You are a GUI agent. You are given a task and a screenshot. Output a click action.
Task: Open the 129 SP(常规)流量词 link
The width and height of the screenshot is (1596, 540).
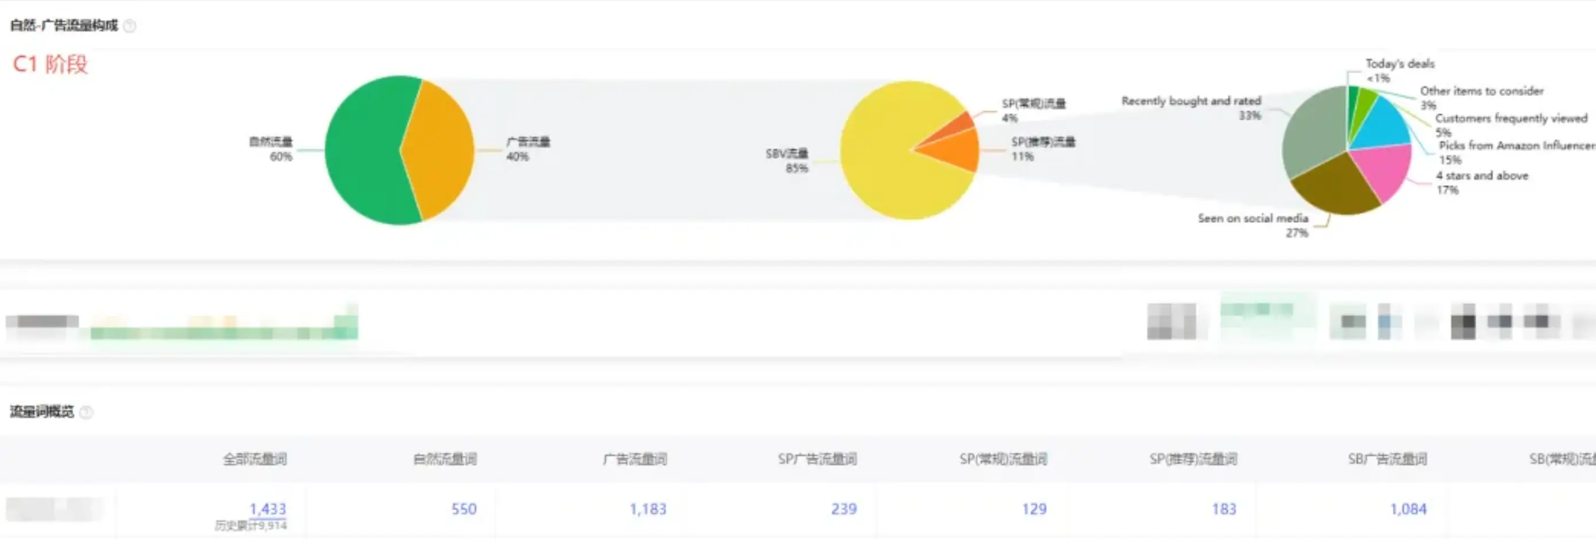pos(1034,509)
